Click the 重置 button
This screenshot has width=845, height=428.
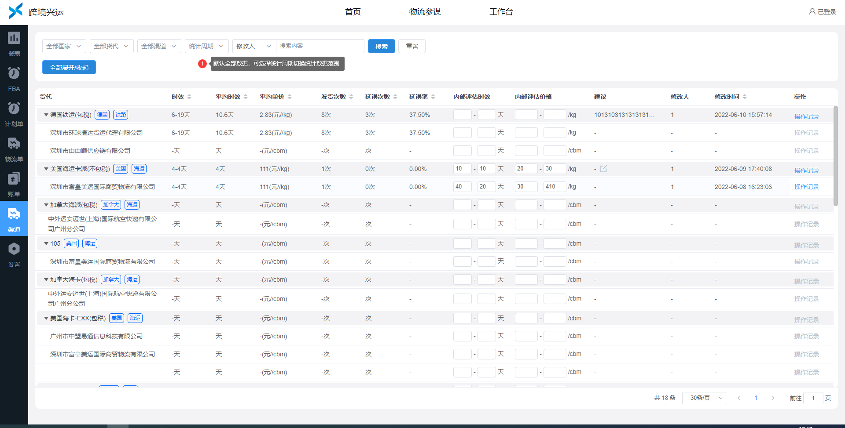(412, 46)
